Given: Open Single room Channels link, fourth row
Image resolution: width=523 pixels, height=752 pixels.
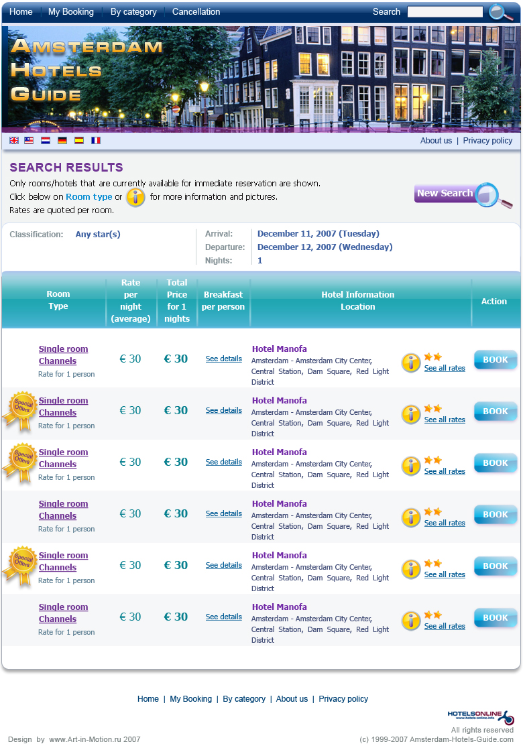Looking at the screenshot, I should click(63, 510).
